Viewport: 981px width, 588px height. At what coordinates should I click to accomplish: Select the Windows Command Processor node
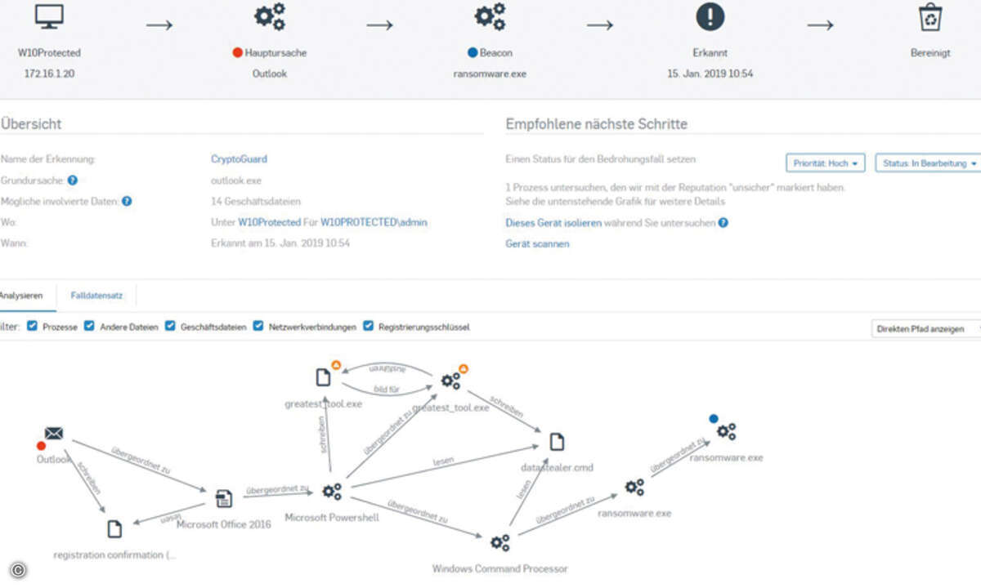click(499, 542)
